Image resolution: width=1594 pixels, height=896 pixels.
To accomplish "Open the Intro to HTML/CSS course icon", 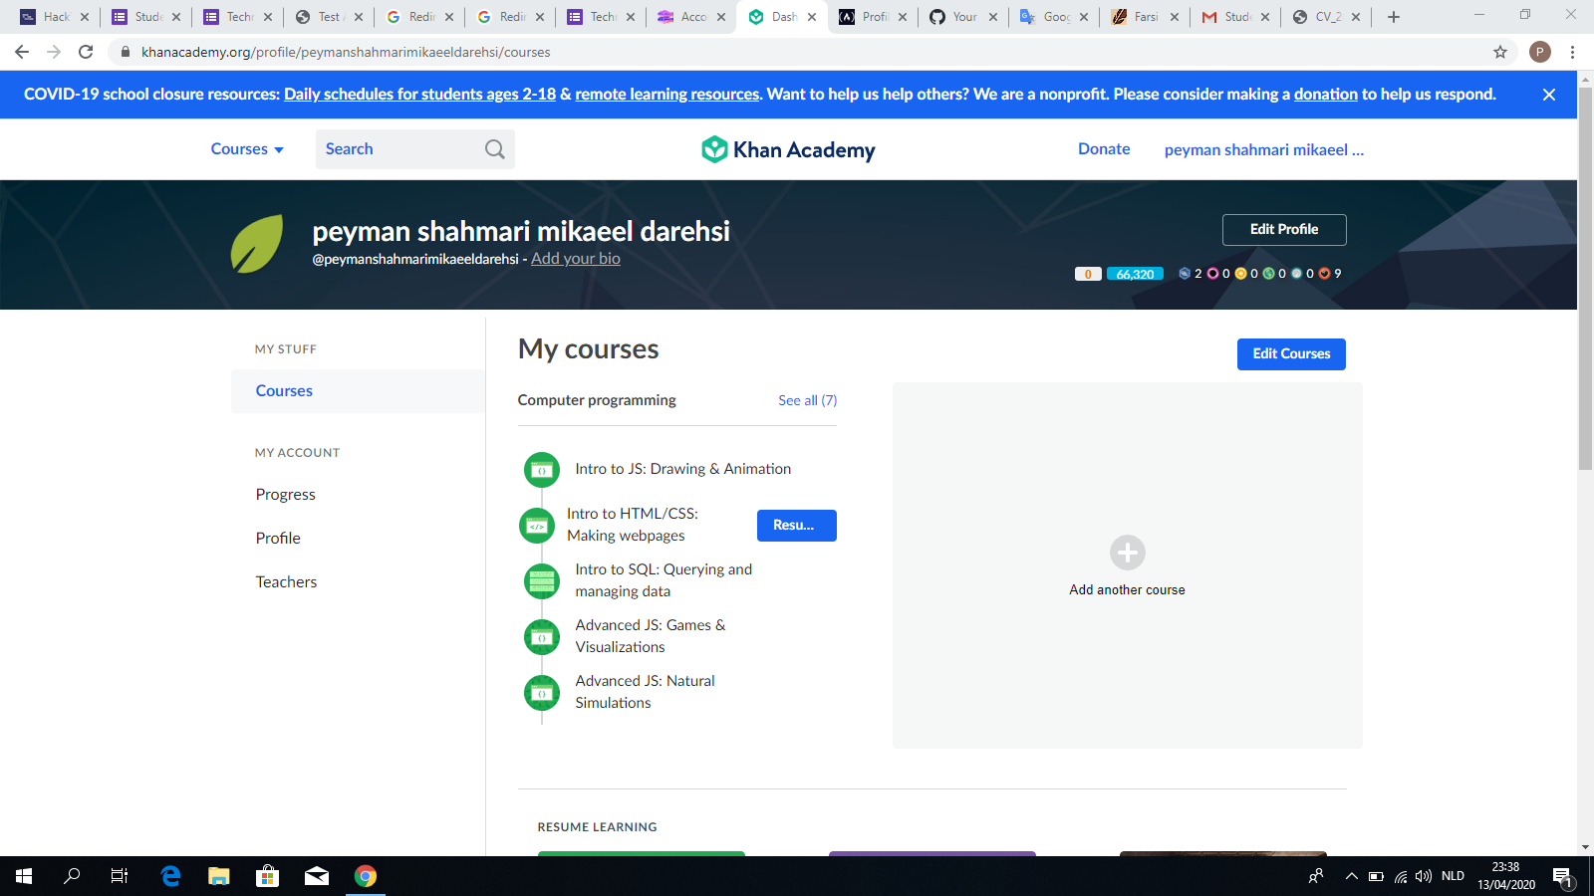I will [537, 526].
